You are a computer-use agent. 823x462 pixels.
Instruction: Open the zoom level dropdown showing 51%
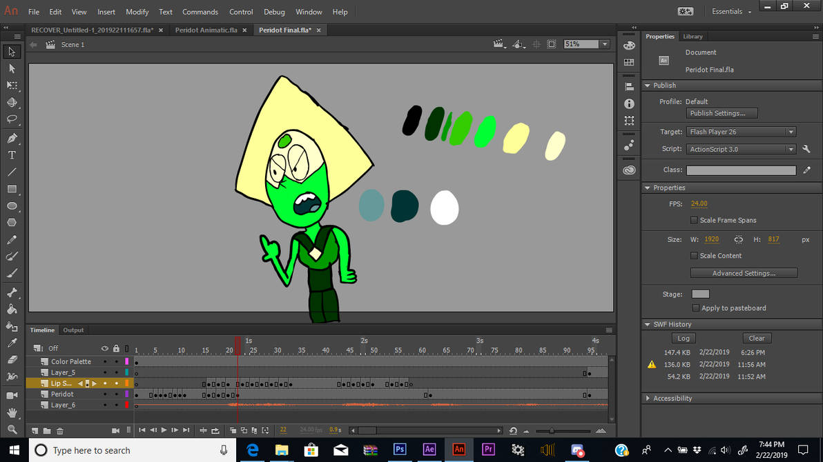click(603, 43)
